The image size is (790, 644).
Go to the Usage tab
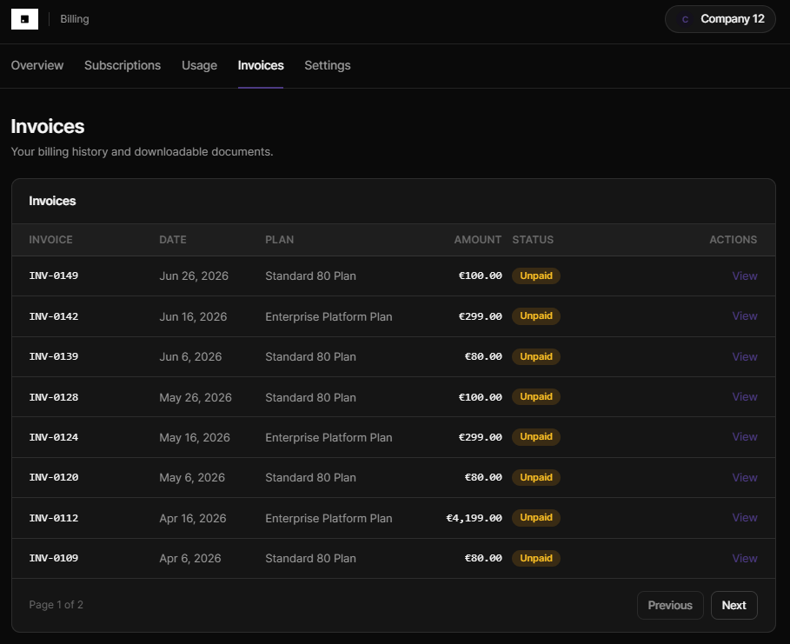tap(200, 65)
